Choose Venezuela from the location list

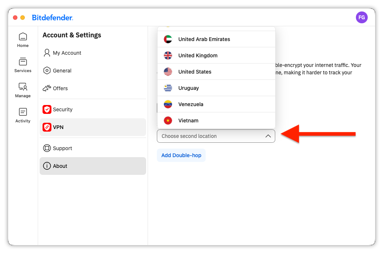coord(216,104)
